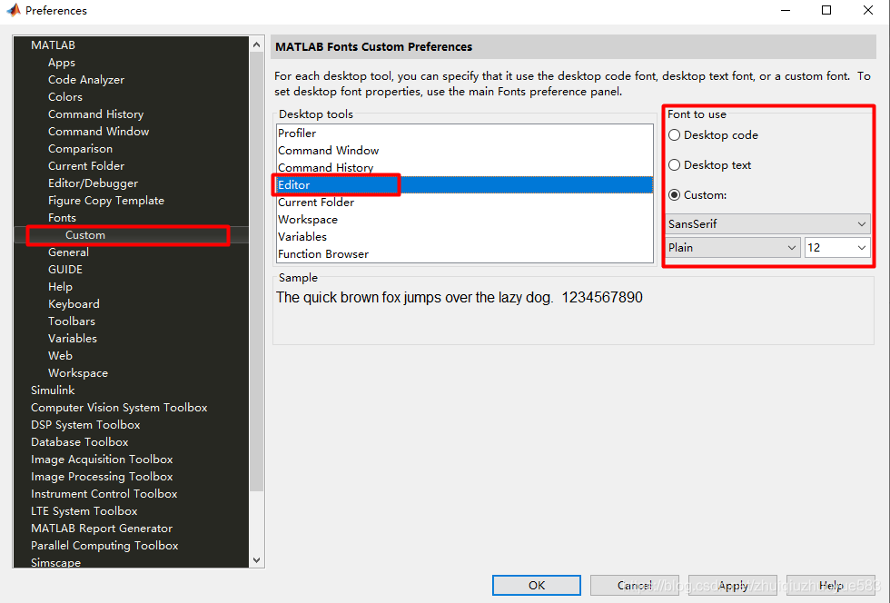Open Toolbars preferences in the tree
This screenshot has height=603, width=890.
pos(72,321)
